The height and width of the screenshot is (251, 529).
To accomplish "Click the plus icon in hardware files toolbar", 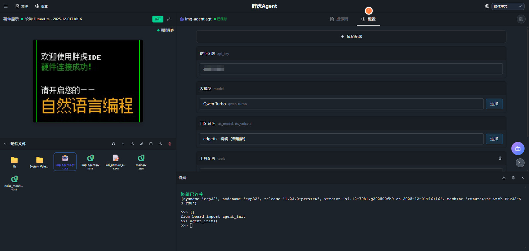I will (x=123, y=144).
